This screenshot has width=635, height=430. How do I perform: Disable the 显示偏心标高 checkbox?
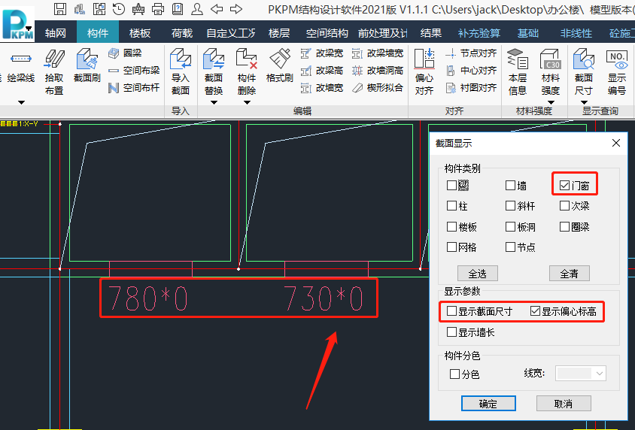[535, 310]
